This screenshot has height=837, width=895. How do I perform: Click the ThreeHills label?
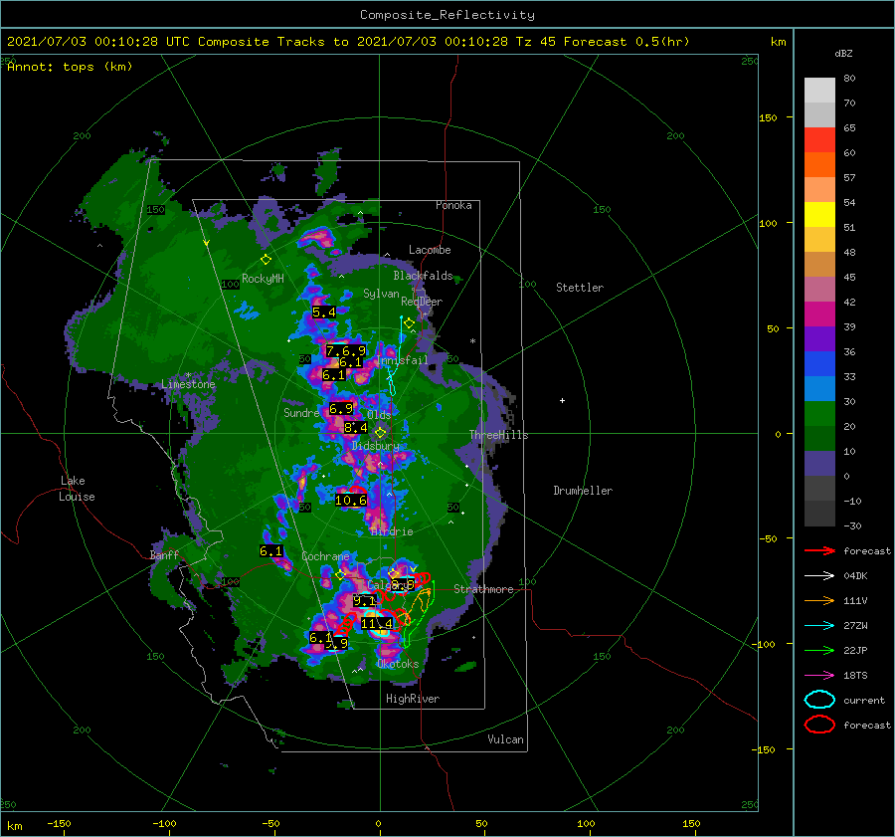(x=499, y=435)
